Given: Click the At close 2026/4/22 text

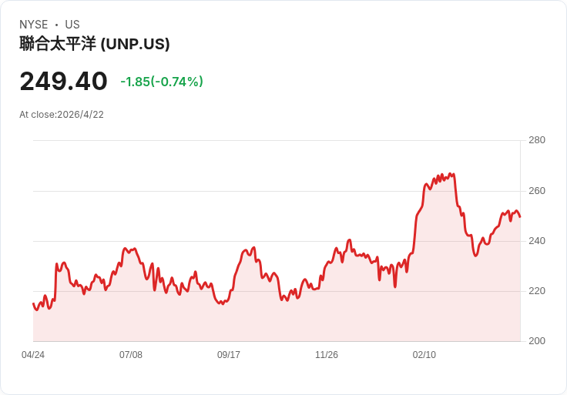Looking at the screenshot, I should (62, 115).
